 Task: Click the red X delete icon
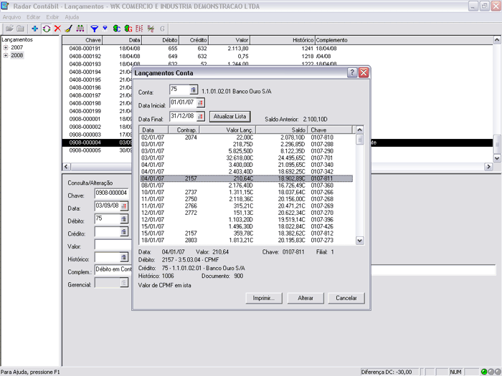tap(57, 29)
